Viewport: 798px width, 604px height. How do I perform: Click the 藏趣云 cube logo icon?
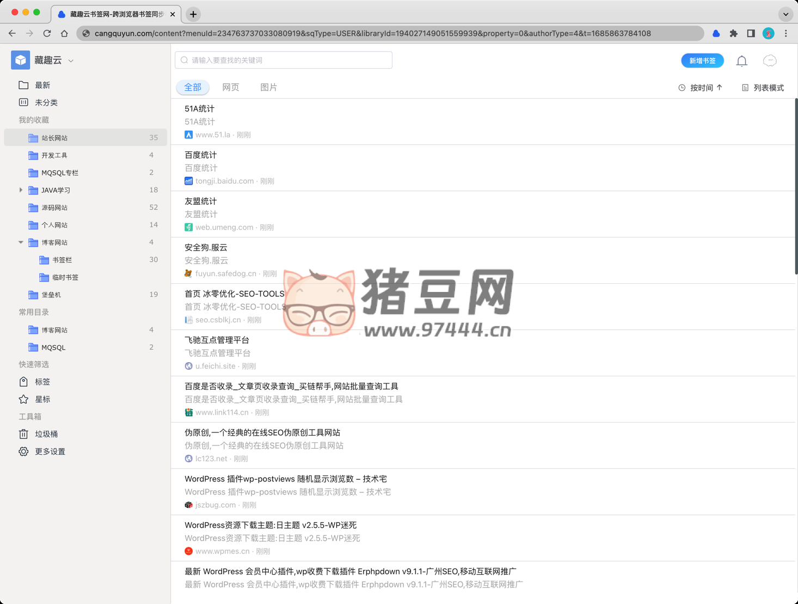[x=21, y=60]
